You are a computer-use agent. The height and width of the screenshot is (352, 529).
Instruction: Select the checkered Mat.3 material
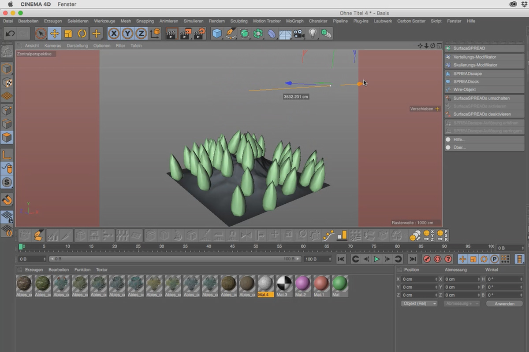click(x=283, y=286)
